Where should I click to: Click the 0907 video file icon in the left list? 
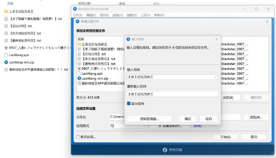click(6, 48)
